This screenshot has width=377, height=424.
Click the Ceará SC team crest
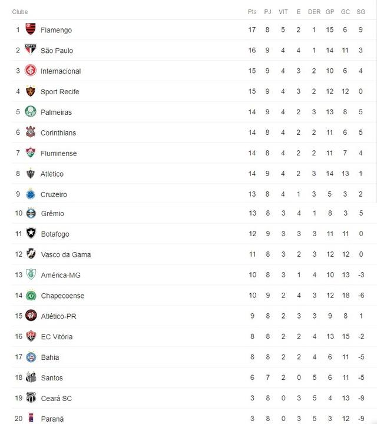pyautogui.click(x=31, y=398)
